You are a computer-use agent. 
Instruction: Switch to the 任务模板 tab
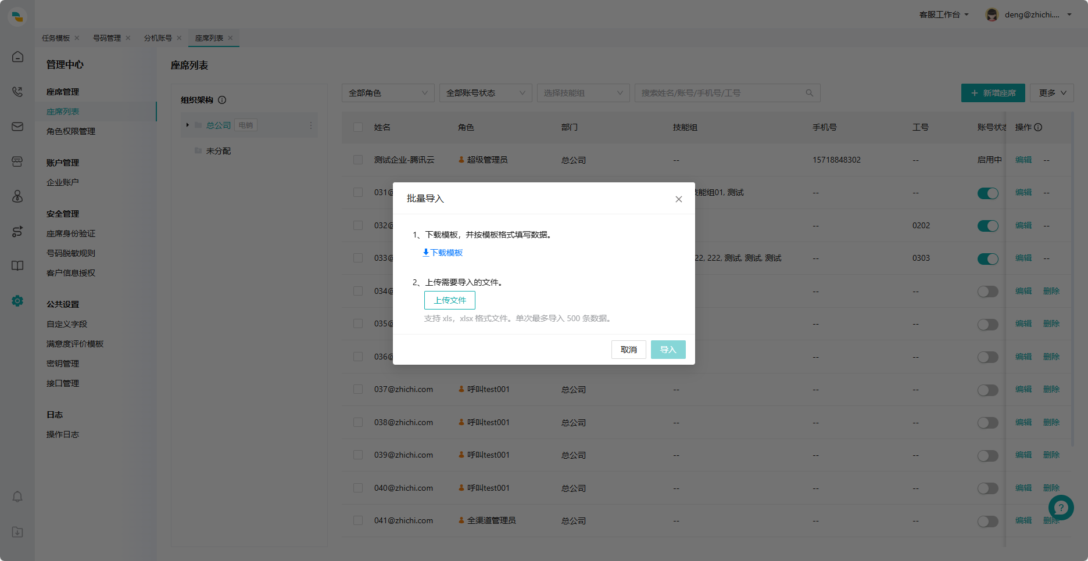tap(56, 38)
